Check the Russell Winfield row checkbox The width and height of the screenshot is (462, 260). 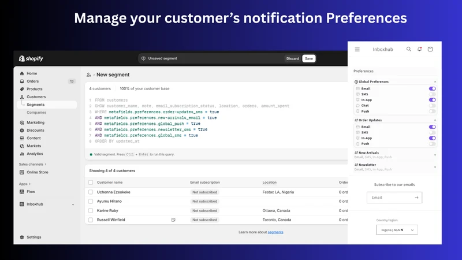91,220
